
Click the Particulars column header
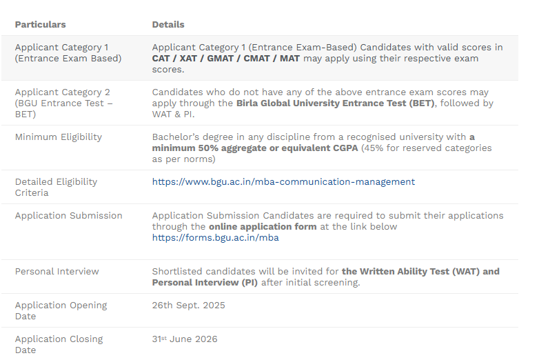(41, 25)
